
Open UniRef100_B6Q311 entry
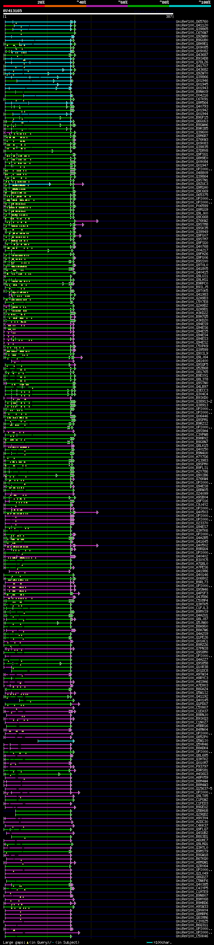(192, 925)
